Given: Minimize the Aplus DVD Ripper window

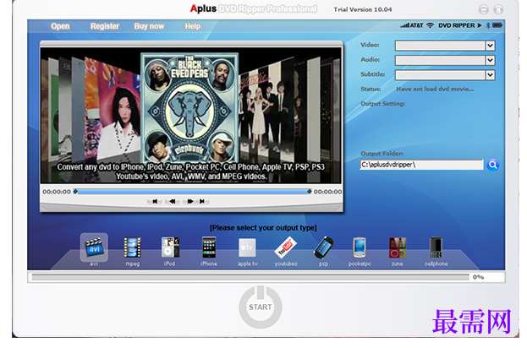Looking at the screenshot, I should 484,9.
